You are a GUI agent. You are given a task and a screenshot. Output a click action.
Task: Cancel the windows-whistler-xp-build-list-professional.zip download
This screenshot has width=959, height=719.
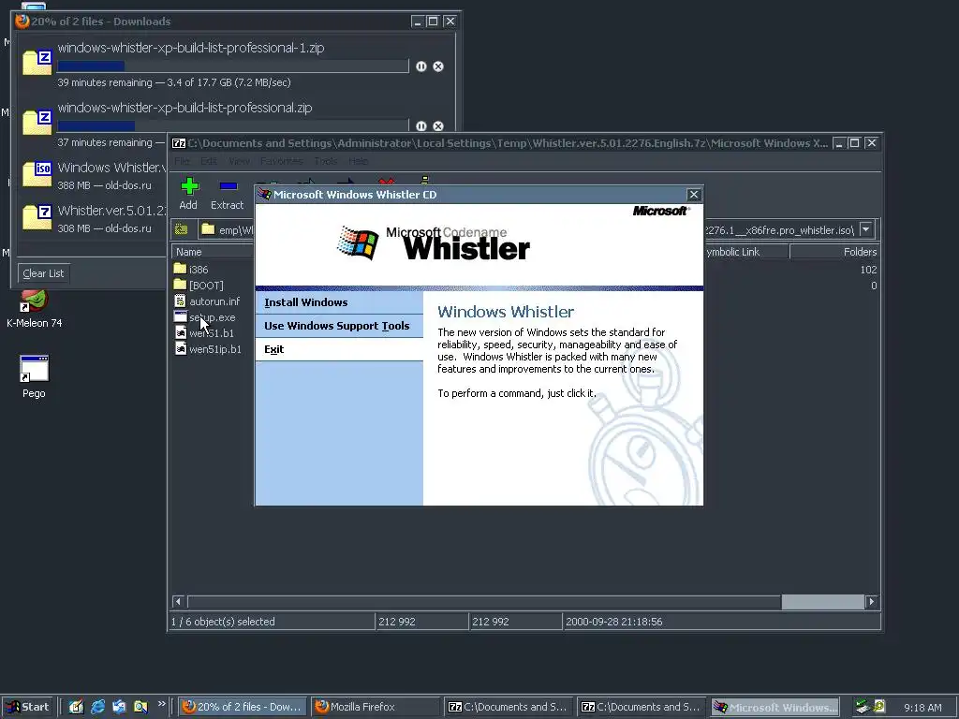click(x=438, y=126)
